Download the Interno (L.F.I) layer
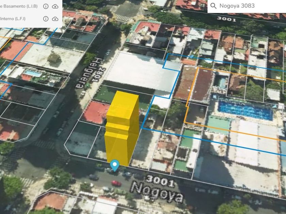Screen dimensions: 286x214 [x=55, y=19]
